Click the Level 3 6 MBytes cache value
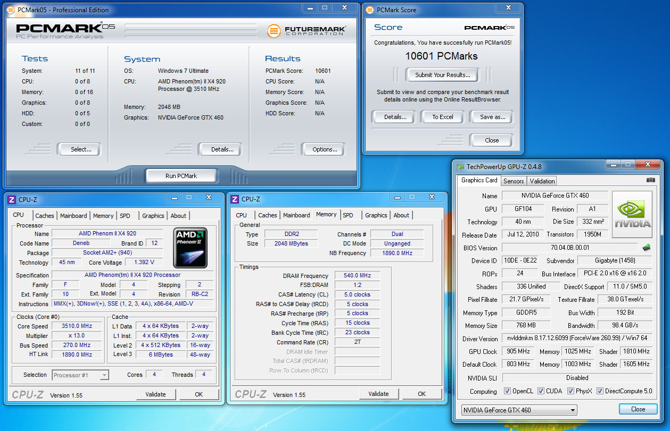This screenshot has height=431, width=670. pyautogui.click(x=161, y=355)
